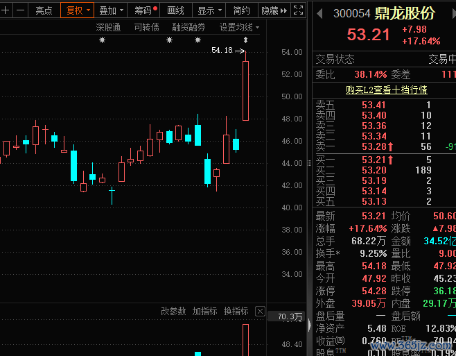Click the 可转债 tag
Viewport: 456px width, 356px height.
[147, 27]
